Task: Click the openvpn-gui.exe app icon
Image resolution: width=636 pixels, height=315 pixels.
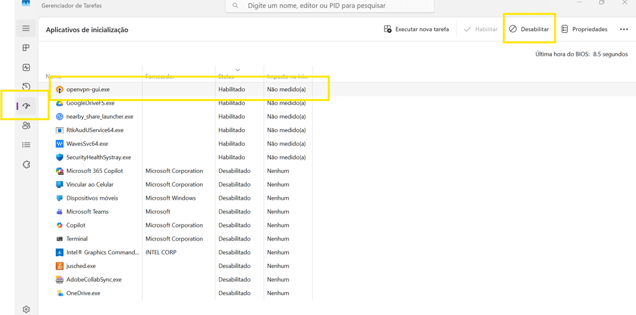Action: tap(59, 89)
